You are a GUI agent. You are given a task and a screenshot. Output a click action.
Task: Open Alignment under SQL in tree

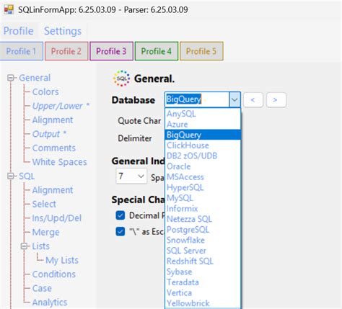coord(53,190)
